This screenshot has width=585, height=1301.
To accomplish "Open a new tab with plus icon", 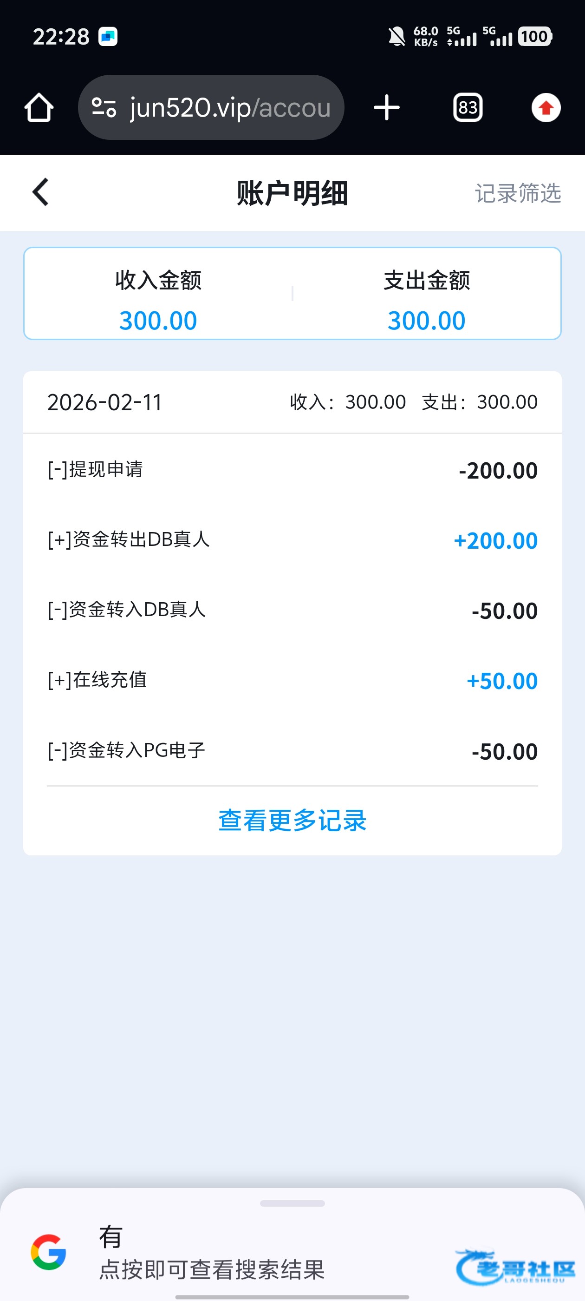I will 387,108.
